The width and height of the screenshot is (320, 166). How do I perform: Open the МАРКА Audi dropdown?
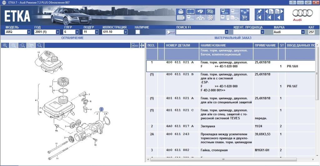303,32
